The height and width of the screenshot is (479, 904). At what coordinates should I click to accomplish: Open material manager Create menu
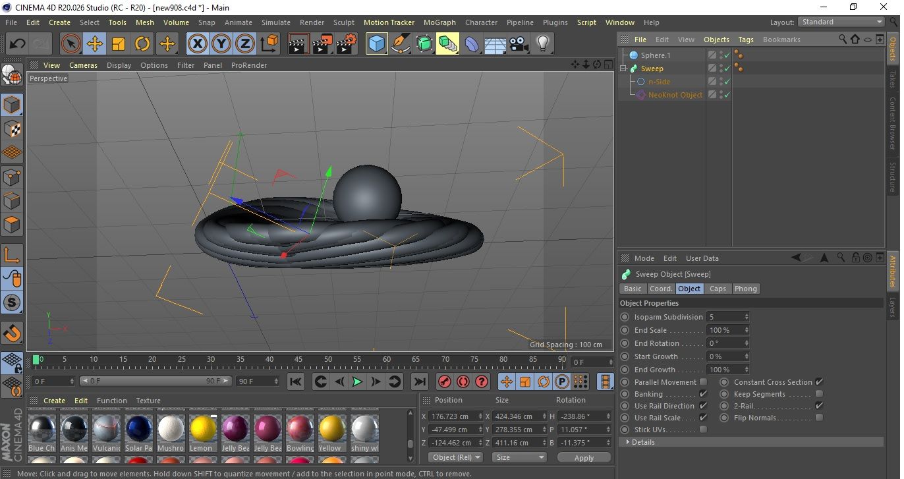pyautogui.click(x=54, y=401)
